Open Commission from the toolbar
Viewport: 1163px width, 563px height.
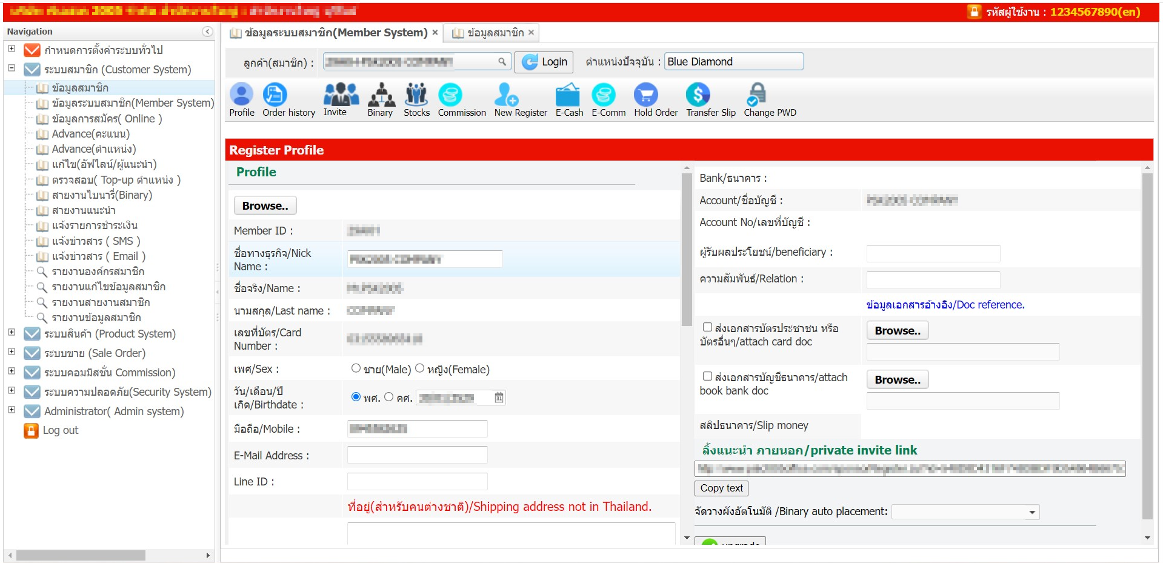(450, 95)
